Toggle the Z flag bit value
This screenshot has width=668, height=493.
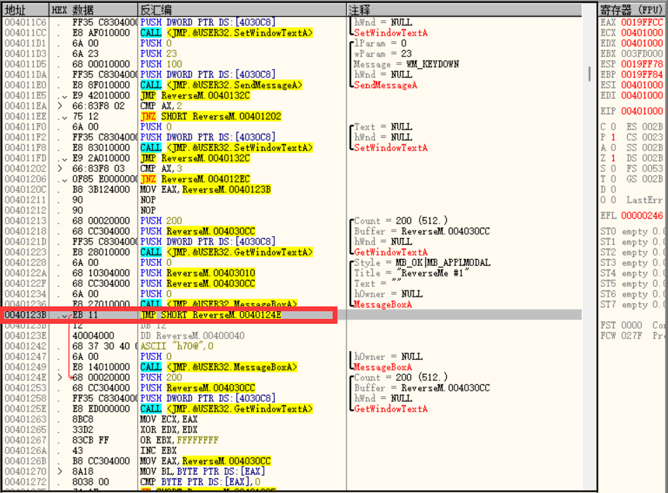point(612,159)
